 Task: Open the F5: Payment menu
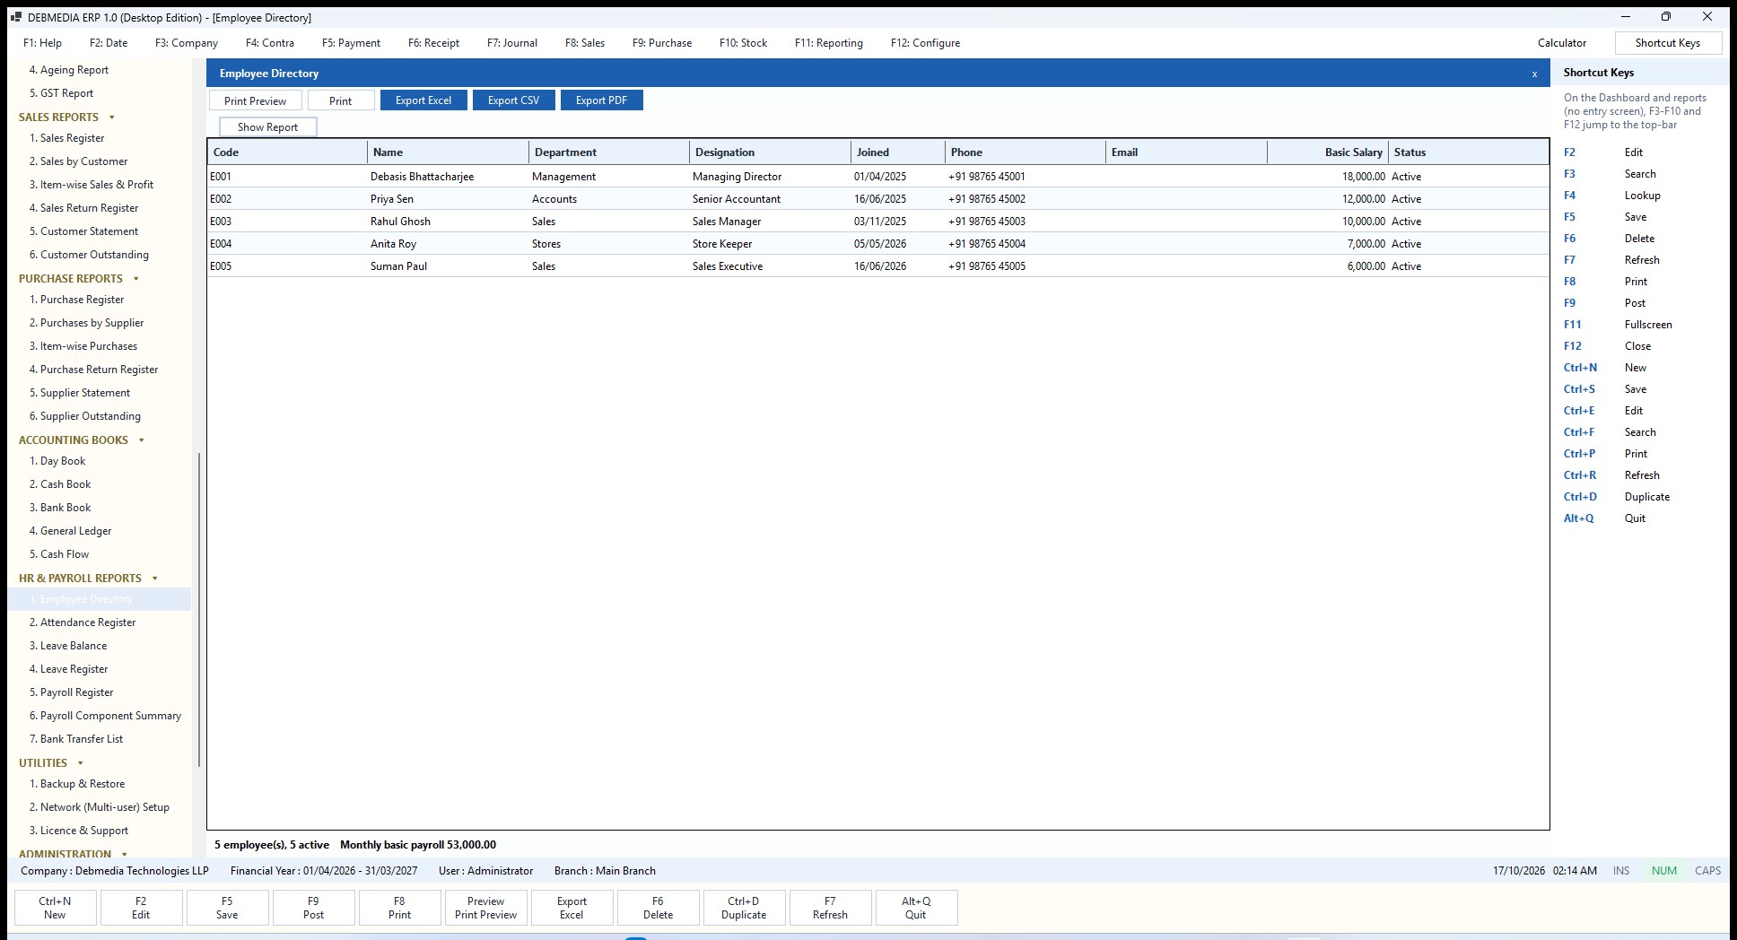(351, 43)
